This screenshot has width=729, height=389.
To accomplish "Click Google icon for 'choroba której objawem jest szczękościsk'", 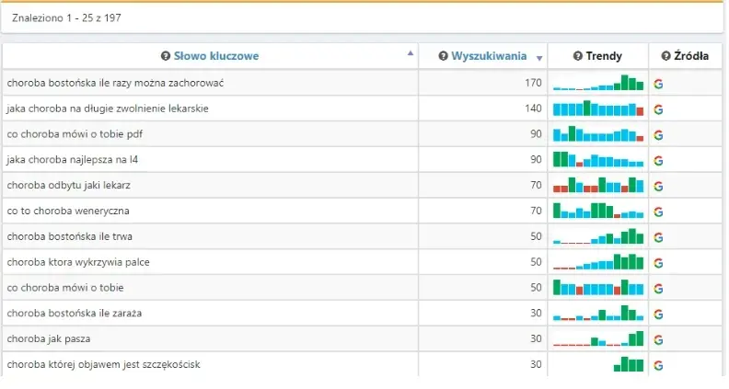I will [x=658, y=366].
